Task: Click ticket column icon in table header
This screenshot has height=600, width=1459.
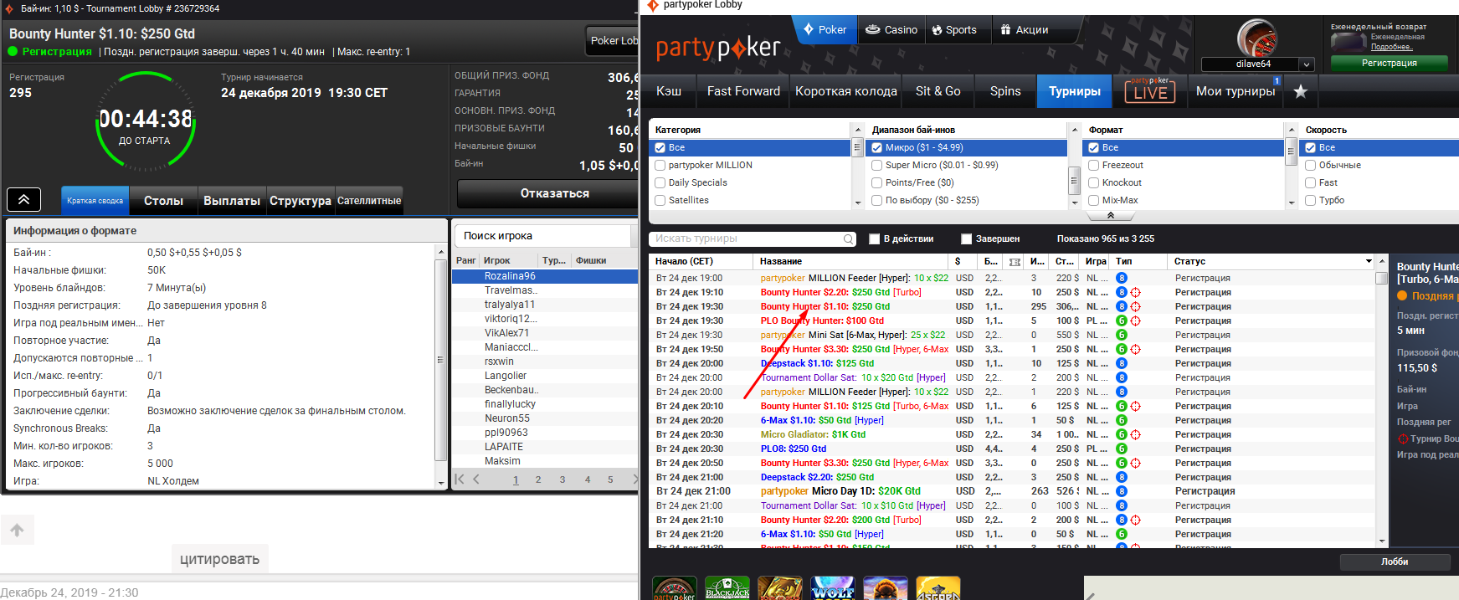Action: [1015, 262]
